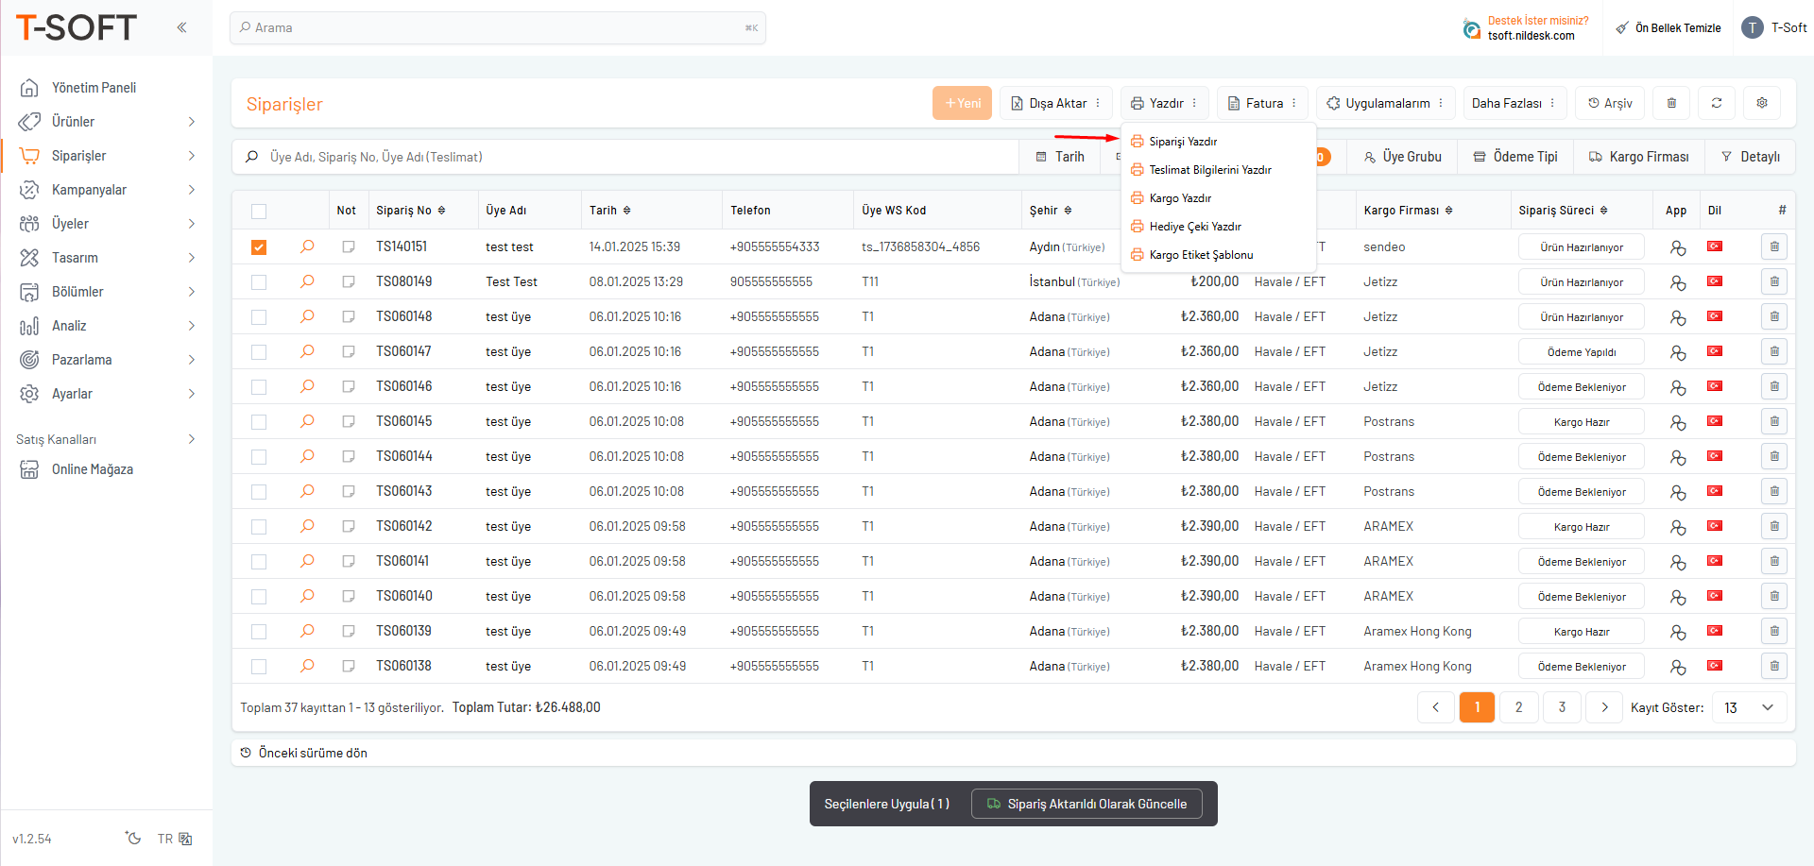Check the TS060147 order checkbox
The image size is (1814, 866).
(x=259, y=352)
